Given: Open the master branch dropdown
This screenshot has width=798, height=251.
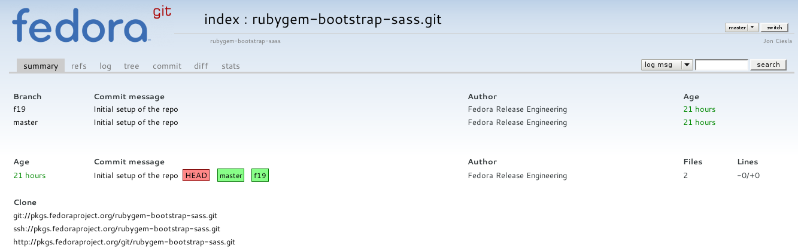Looking at the screenshot, I should click(741, 27).
